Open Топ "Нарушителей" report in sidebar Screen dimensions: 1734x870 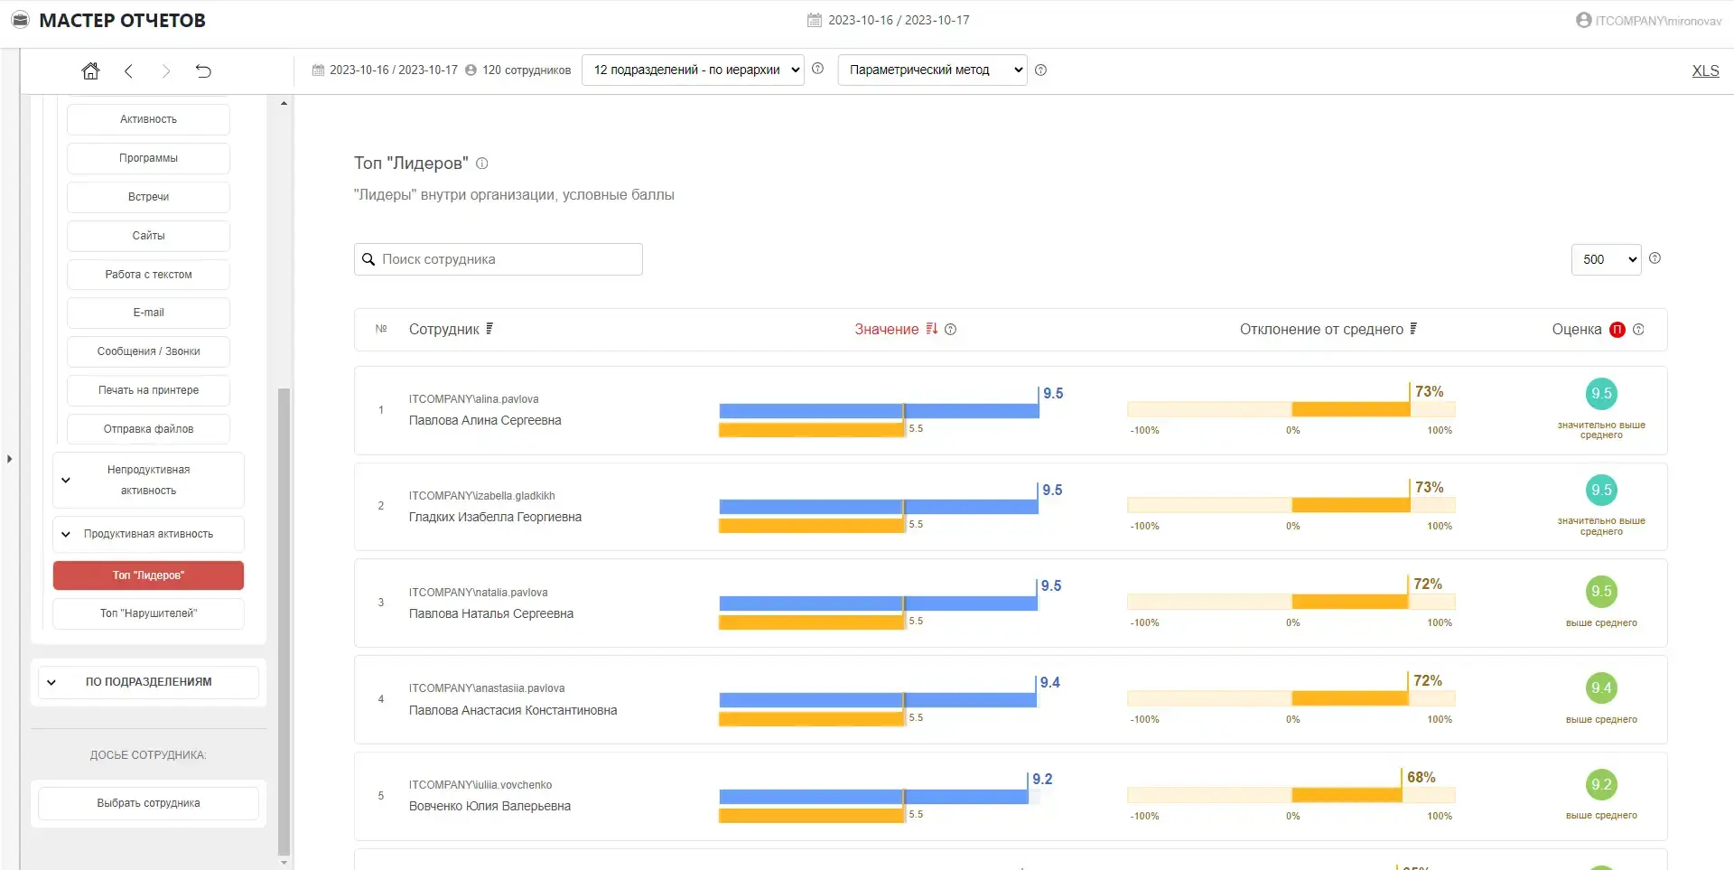point(148,613)
